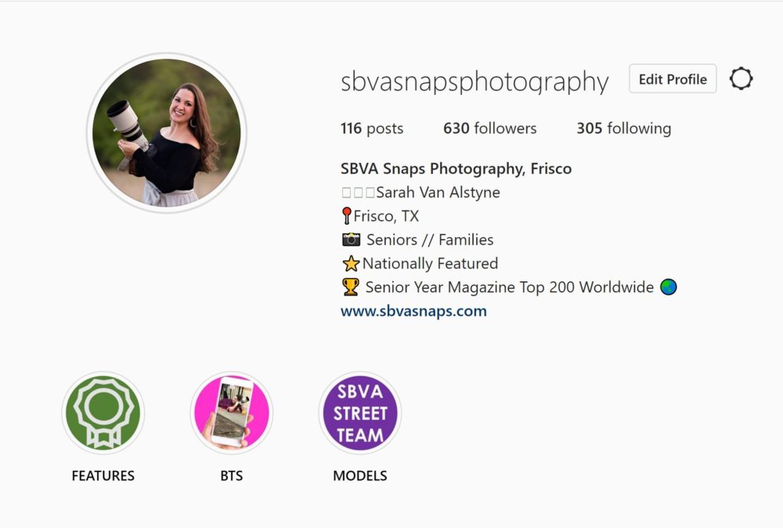Open the round profile photo
This screenshot has height=528, width=783.
click(167, 133)
